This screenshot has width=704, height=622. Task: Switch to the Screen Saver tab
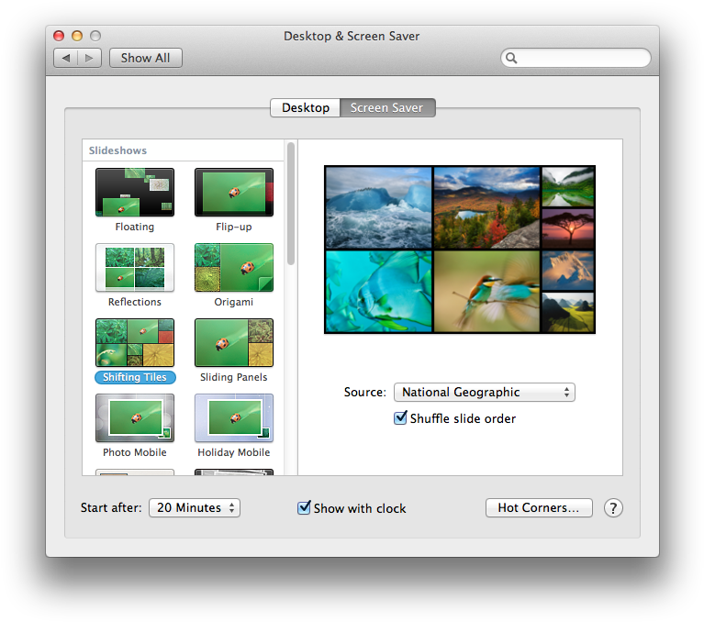coord(387,107)
